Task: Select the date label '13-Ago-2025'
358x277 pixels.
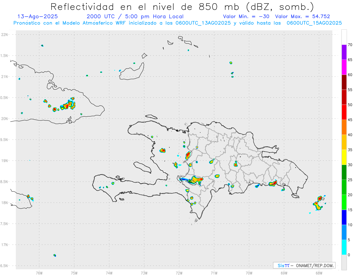Action: pos(38,16)
